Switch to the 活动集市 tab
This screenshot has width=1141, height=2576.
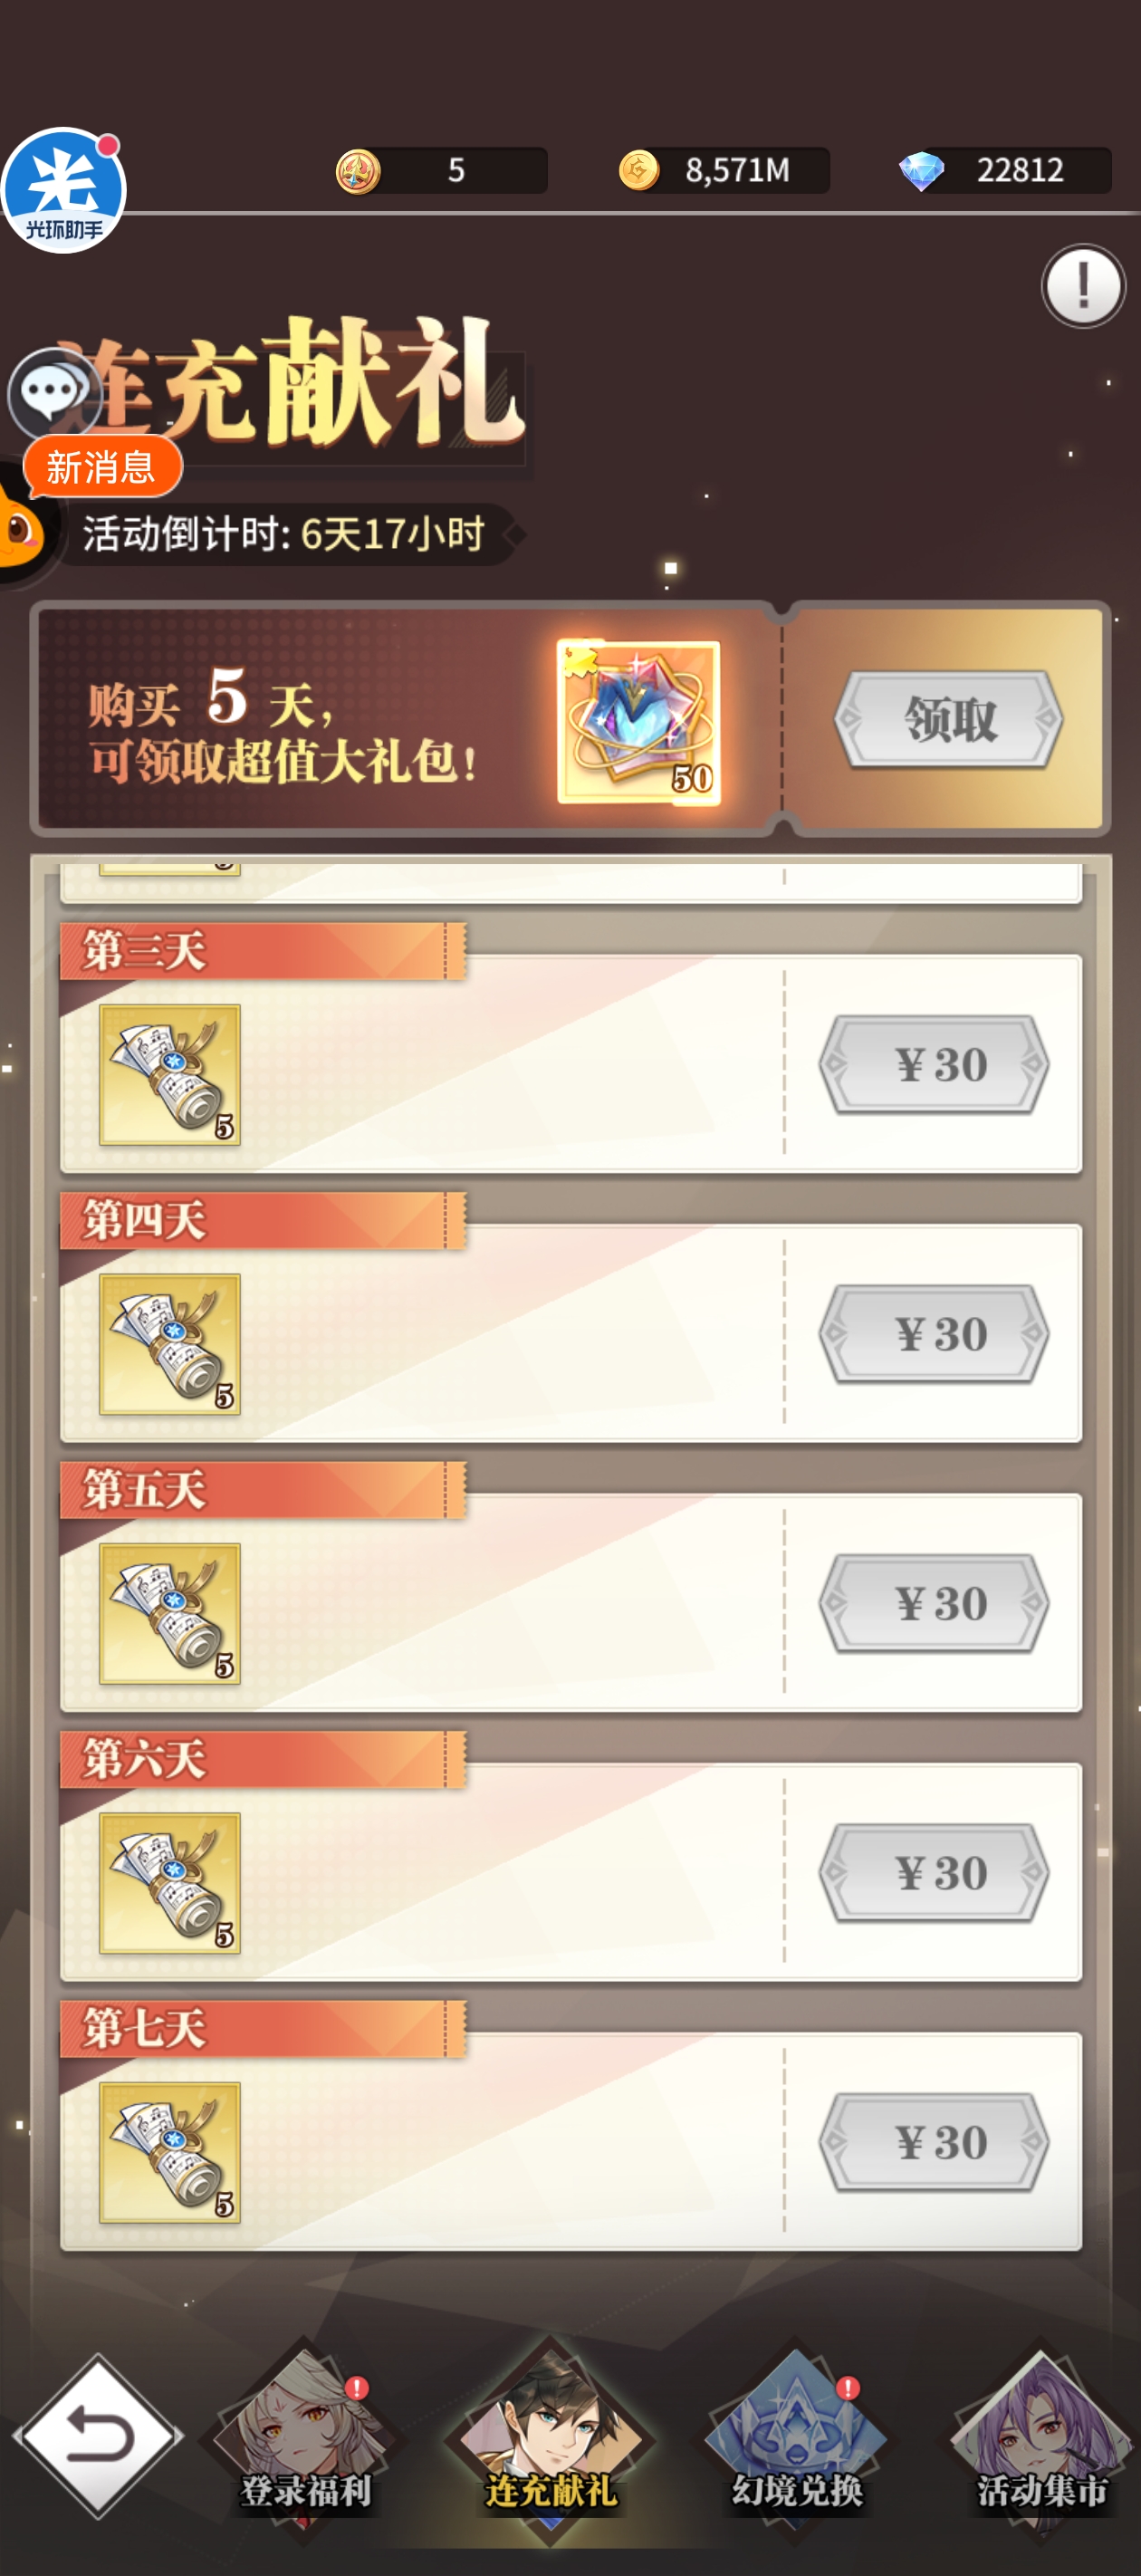pyautogui.click(x=1041, y=2440)
